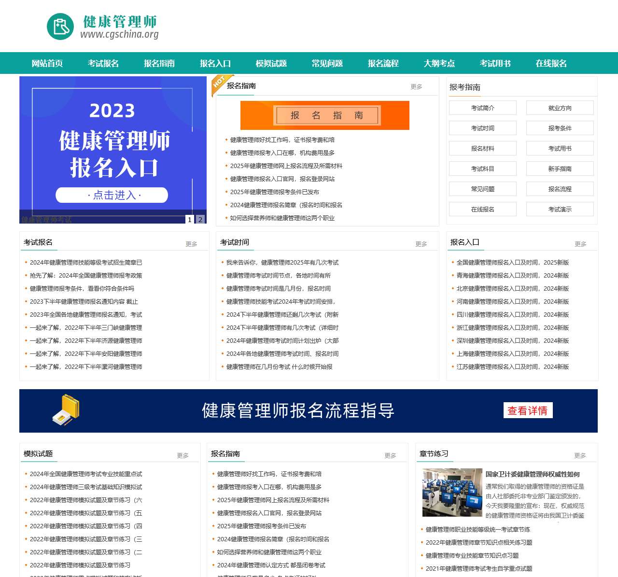Viewport: 618px width, 577px height.
Task: Open article 2025年健康管理师网上报名流程及所需材料
Action: (286, 166)
